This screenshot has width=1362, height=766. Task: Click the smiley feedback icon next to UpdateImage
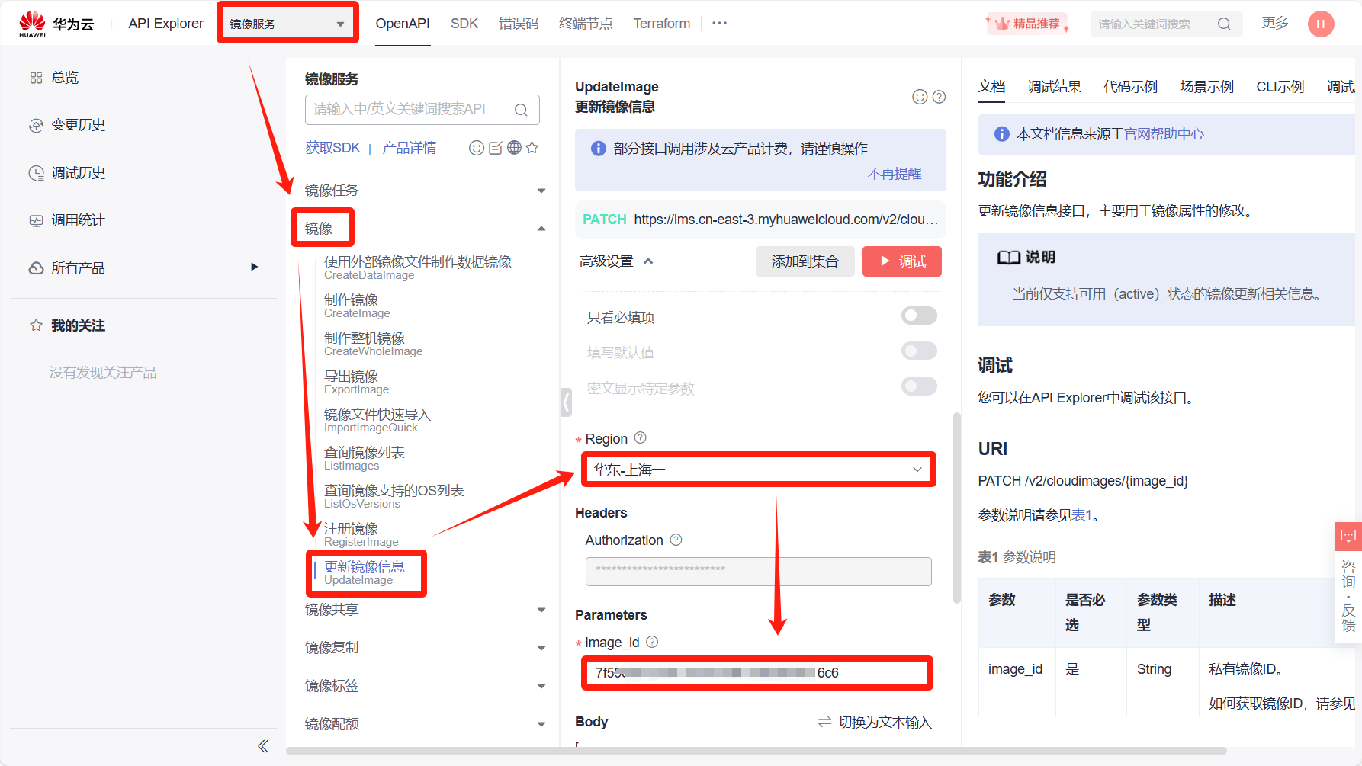(x=920, y=97)
